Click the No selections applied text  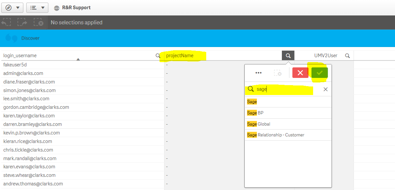click(x=77, y=23)
